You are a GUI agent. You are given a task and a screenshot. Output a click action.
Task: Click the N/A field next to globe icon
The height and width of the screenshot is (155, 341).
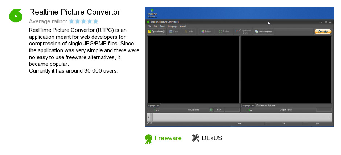point(219,110)
